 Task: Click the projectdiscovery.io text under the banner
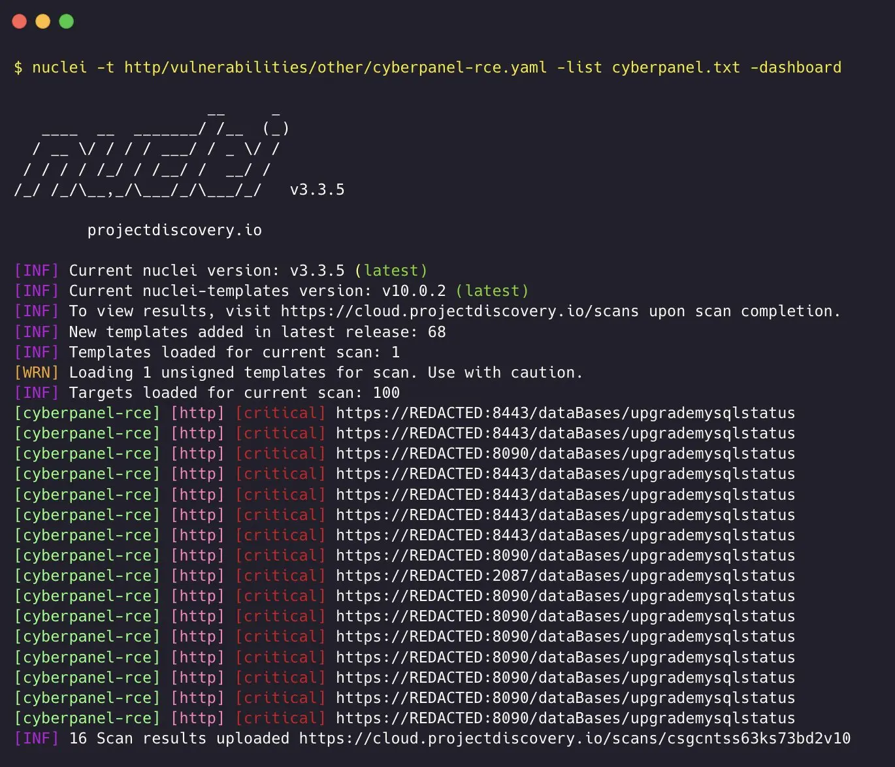click(174, 230)
